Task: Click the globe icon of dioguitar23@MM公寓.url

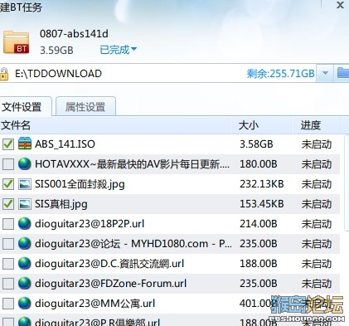Action: tap(25, 304)
